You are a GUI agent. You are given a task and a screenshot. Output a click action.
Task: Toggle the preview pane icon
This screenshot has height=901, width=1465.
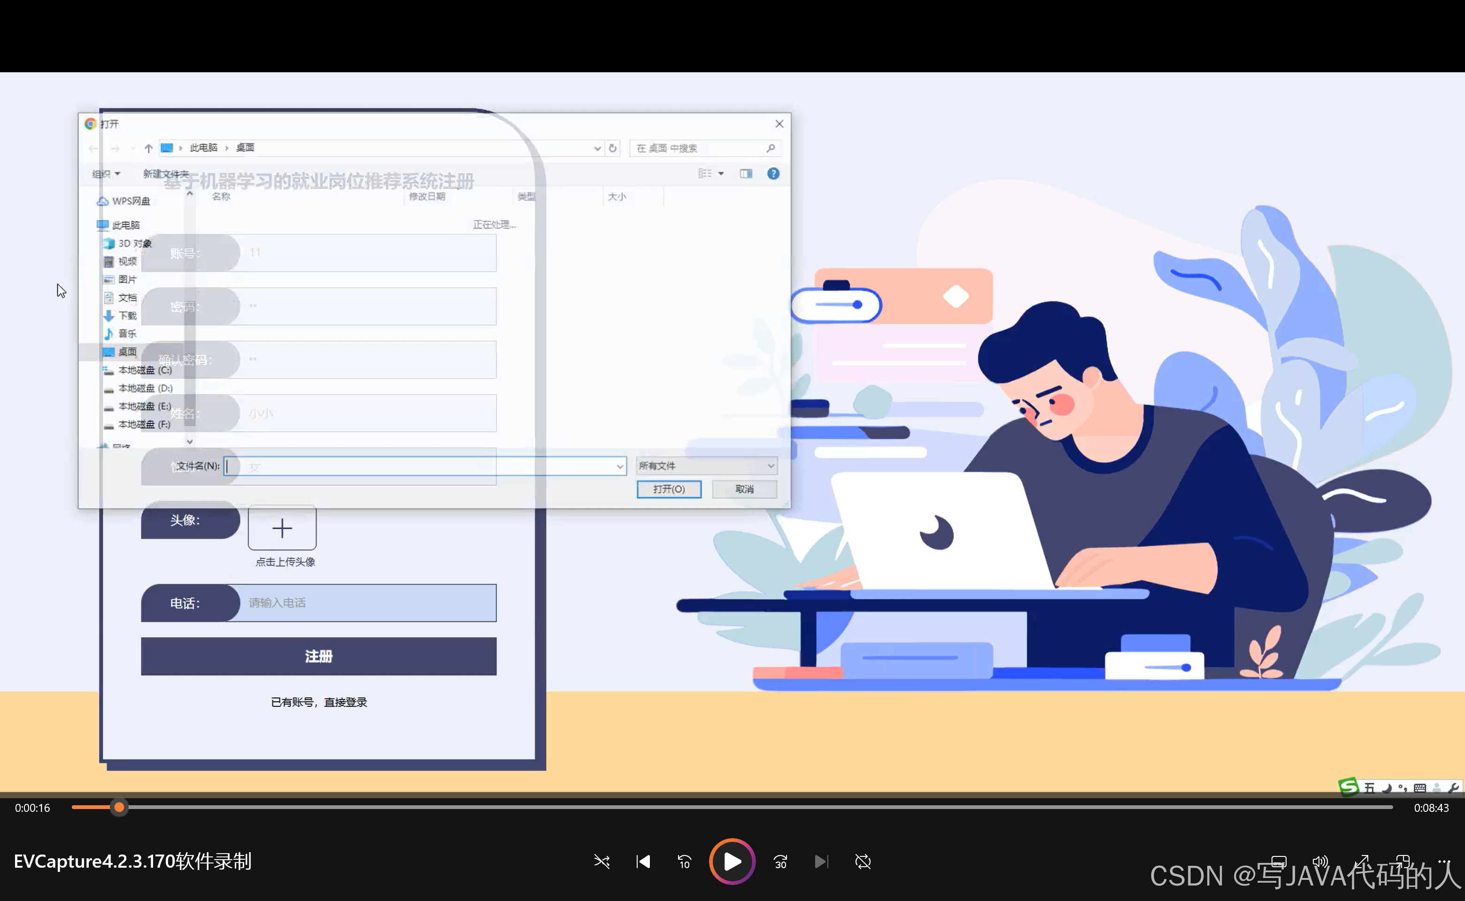click(x=746, y=174)
